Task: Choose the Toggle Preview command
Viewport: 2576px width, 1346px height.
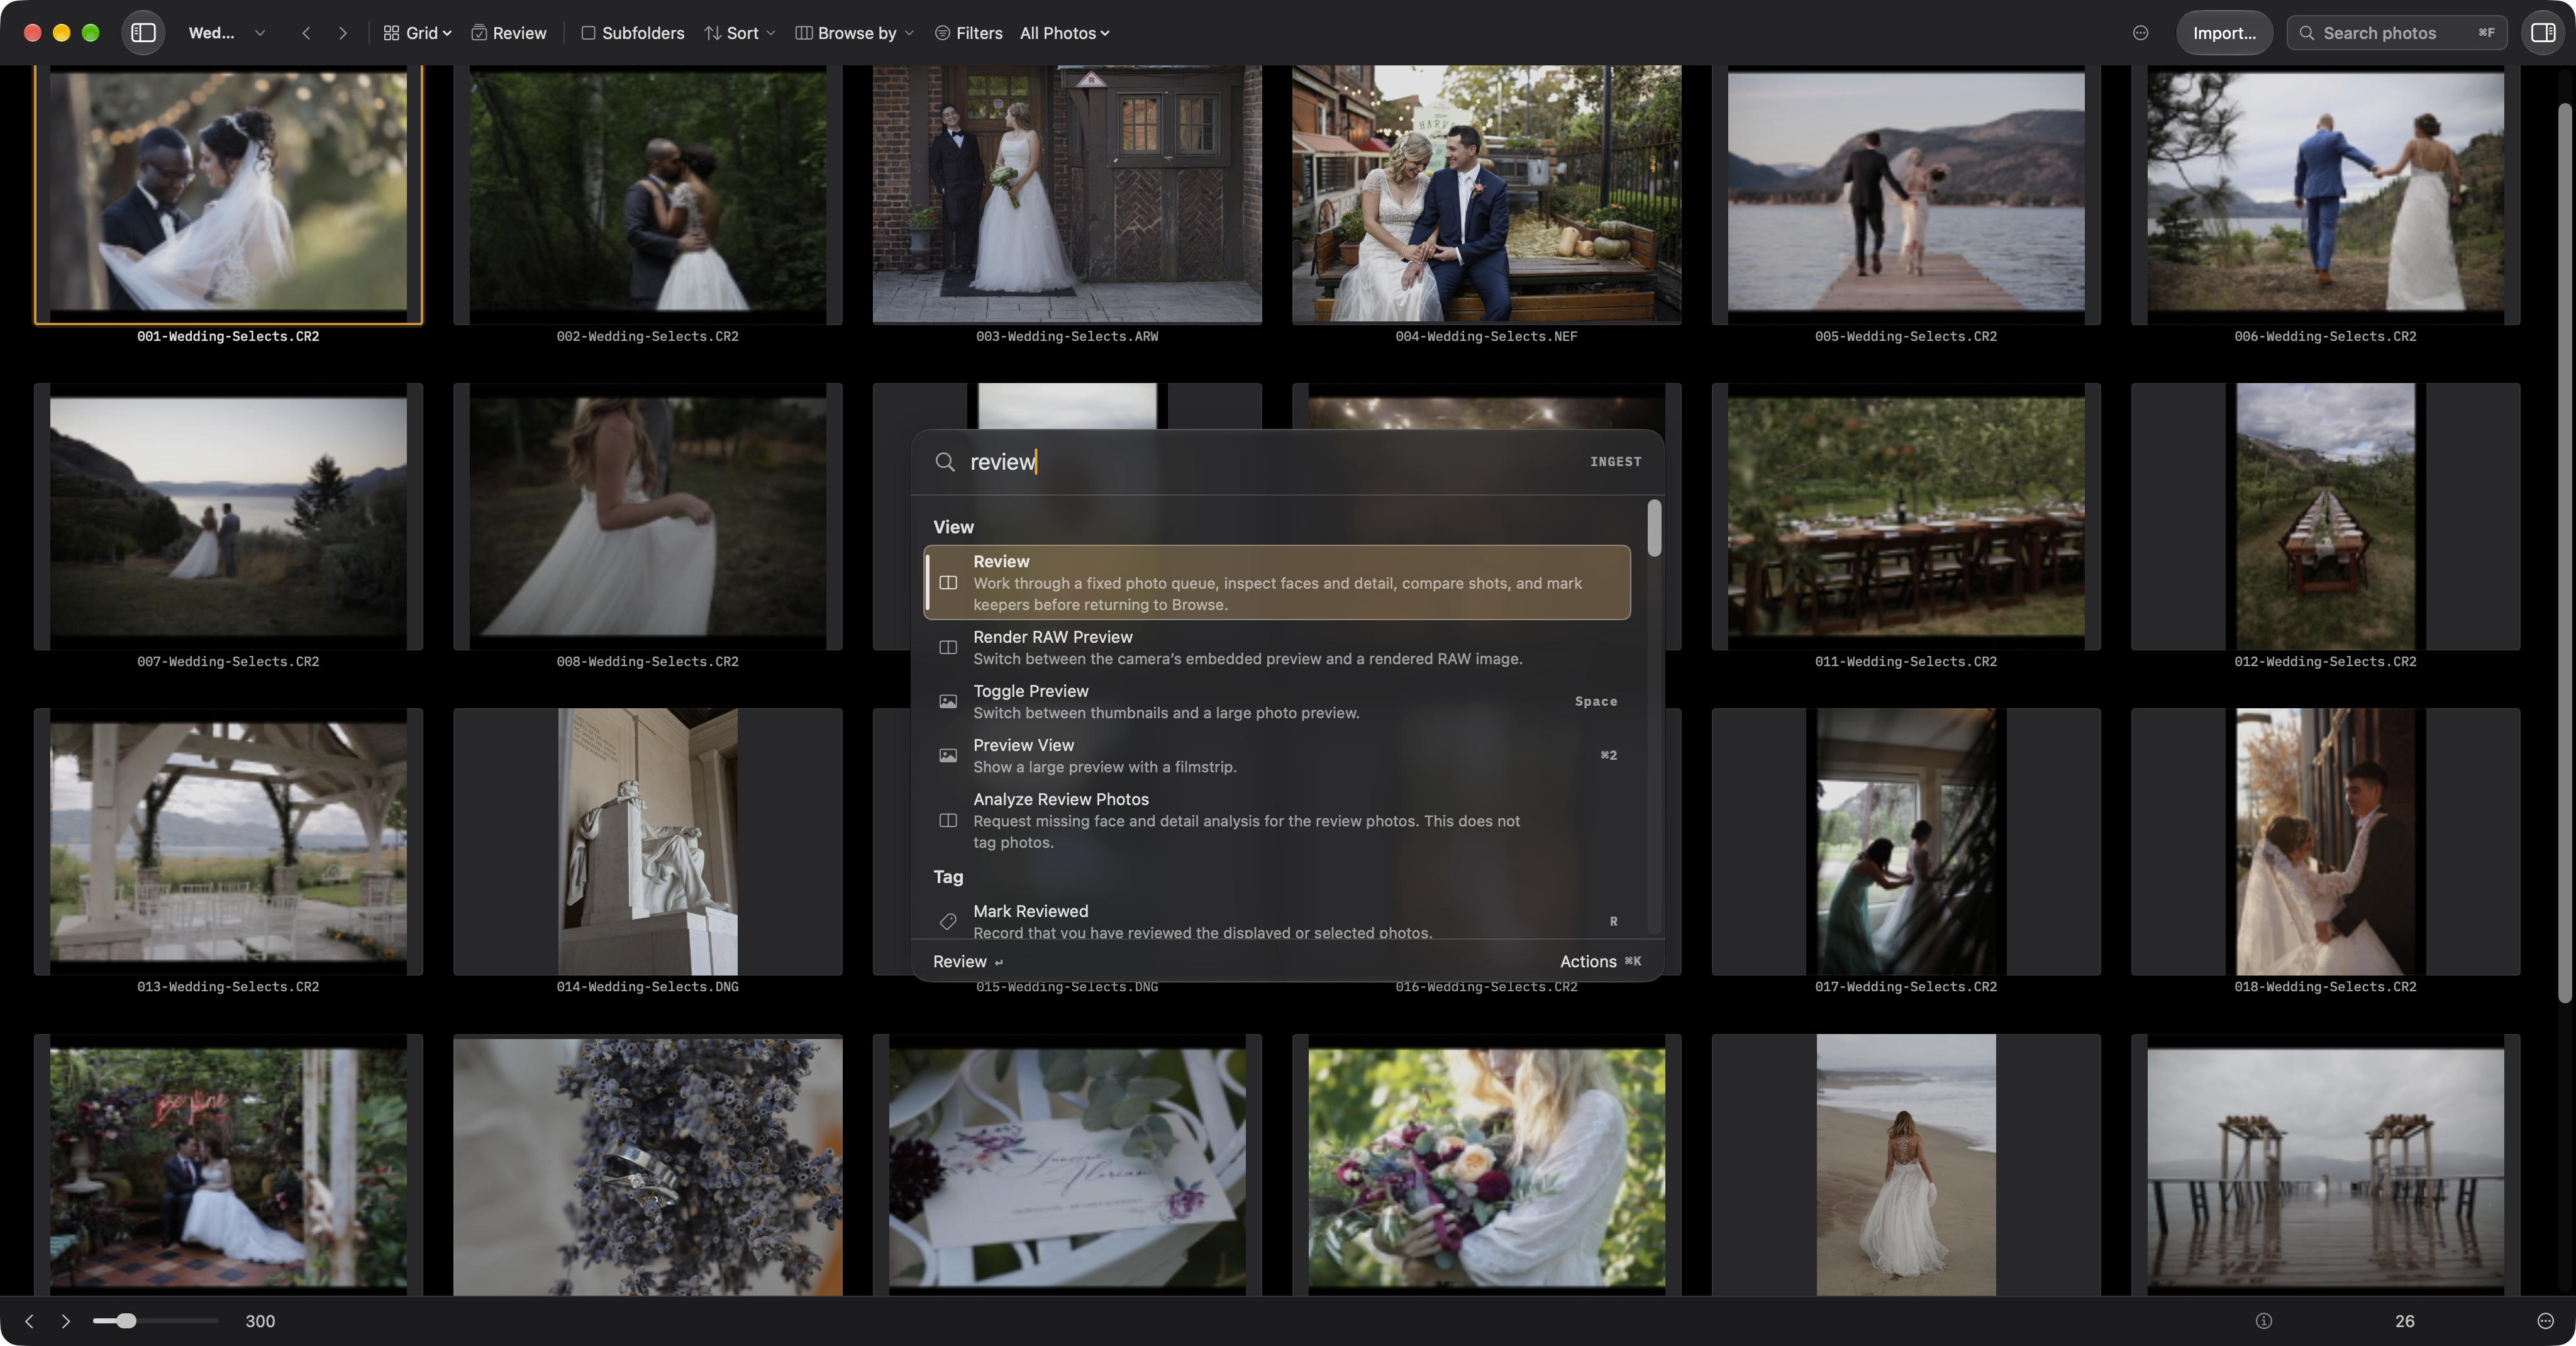Action: pyautogui.click(x=1277, y=701)
